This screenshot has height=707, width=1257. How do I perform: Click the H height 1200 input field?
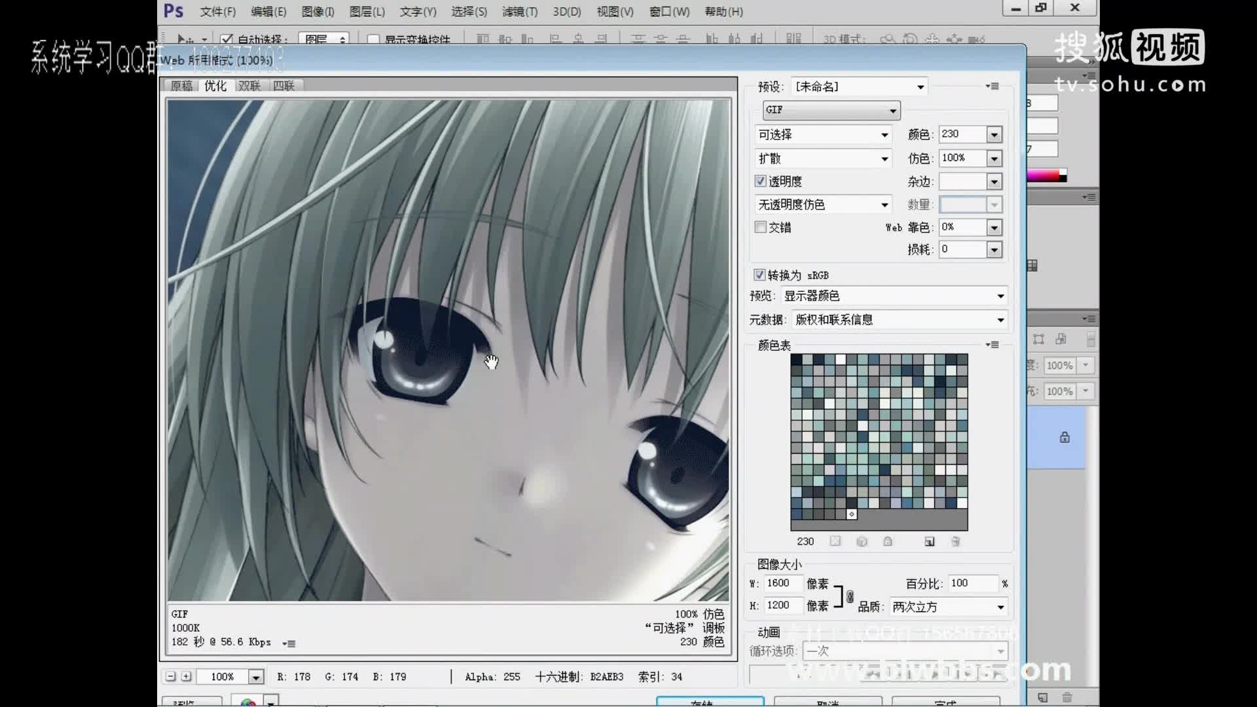pos(782,606)
